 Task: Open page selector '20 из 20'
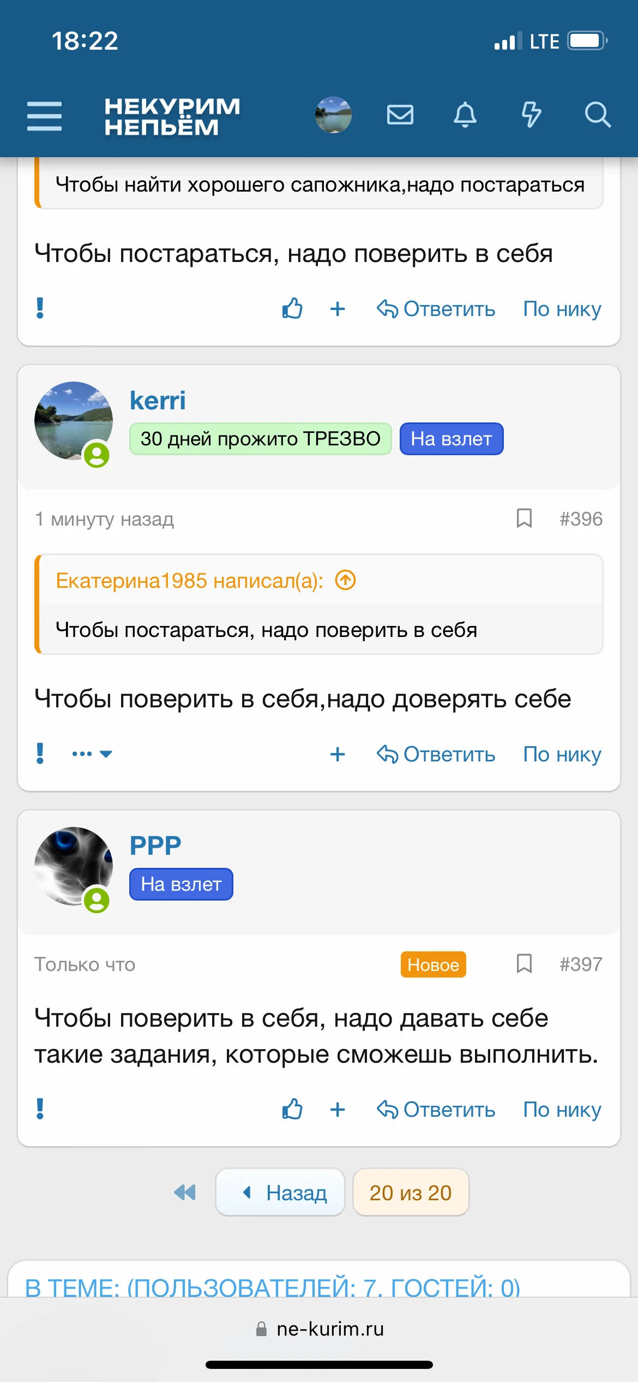pyautogui.click(x=411, y=1193)
